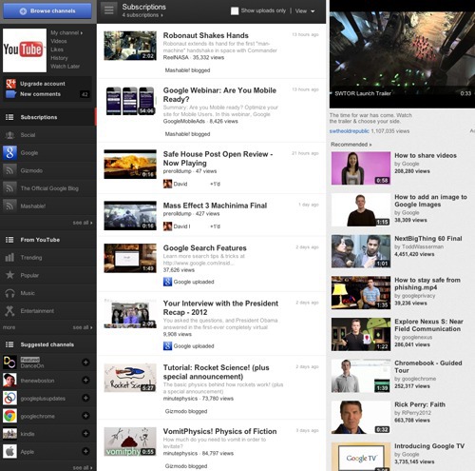Go to Videos in the profile links
The width and height of the screenshot is (475, 471).
pos(59,41)
